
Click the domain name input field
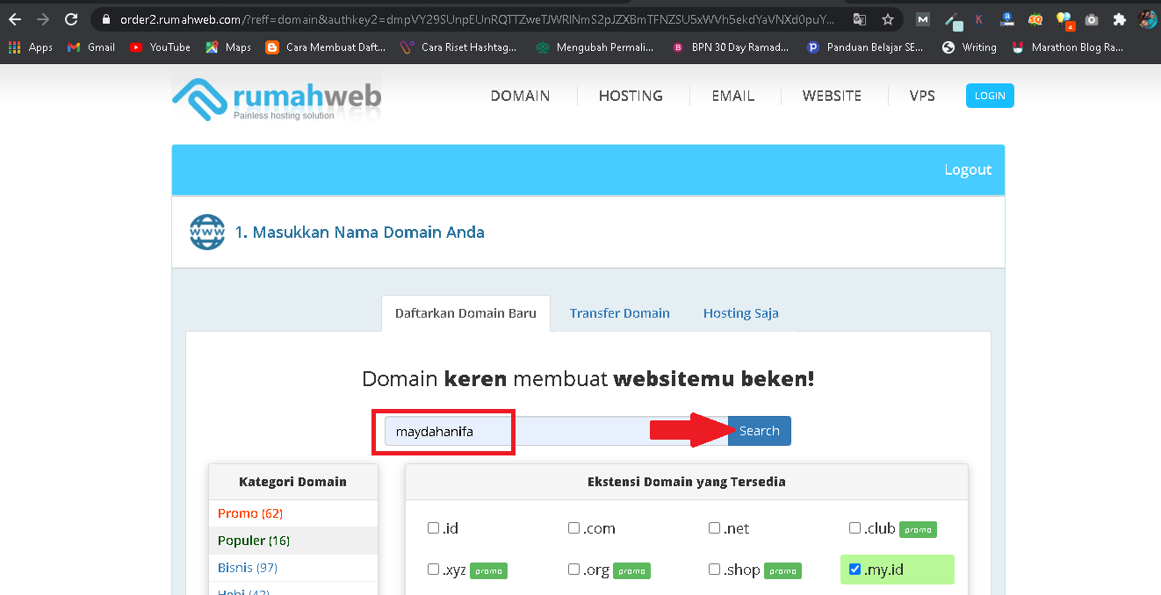click(x=556, y=431)
